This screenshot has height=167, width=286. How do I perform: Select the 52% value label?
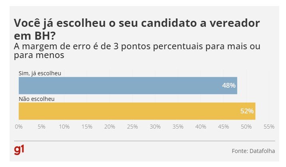tap(247, 111)
